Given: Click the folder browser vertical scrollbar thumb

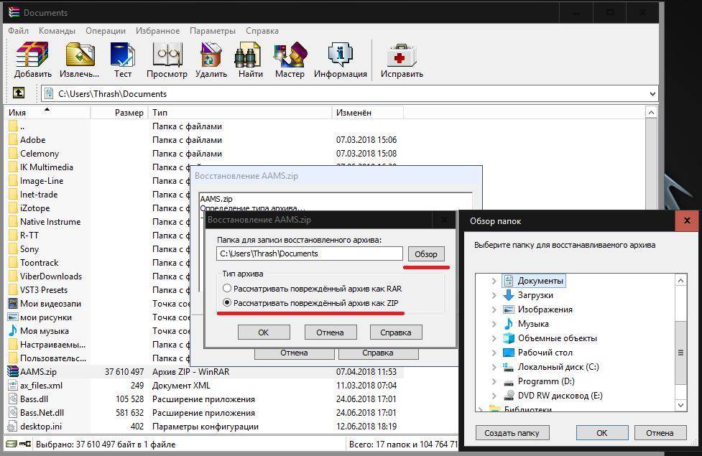Looking at the screenshot, I should (x=680, y=352).
